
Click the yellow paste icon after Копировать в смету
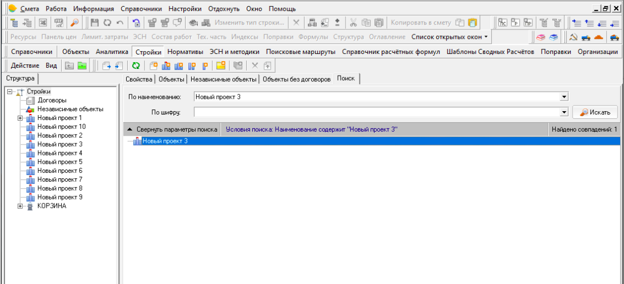click(x=472, y=23)
